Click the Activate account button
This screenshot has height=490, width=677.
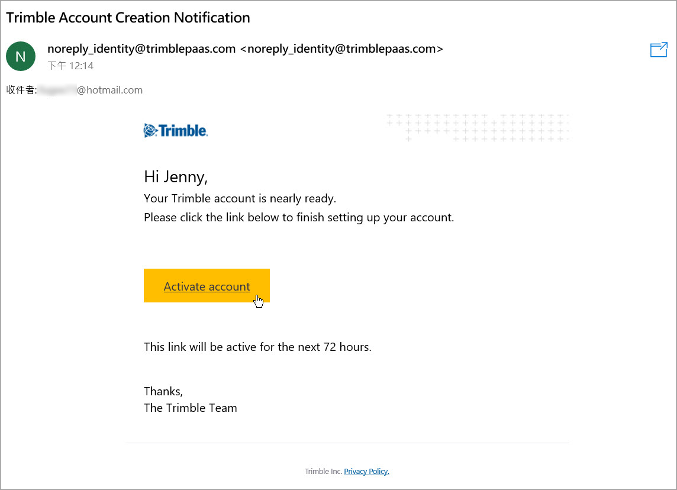tap(207, 286)
